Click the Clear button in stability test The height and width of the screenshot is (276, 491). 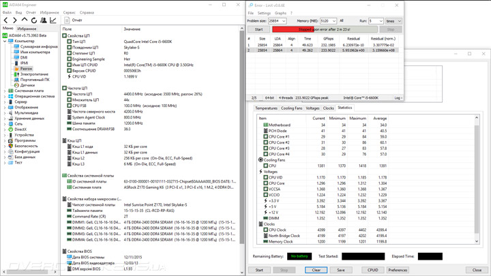[x=316, y=270]
